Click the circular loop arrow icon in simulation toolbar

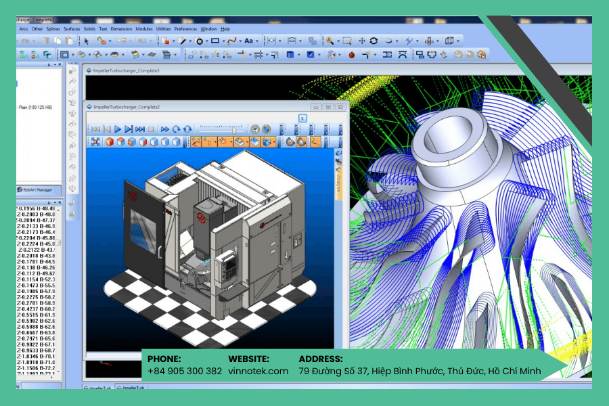click(x=177, y=129)
